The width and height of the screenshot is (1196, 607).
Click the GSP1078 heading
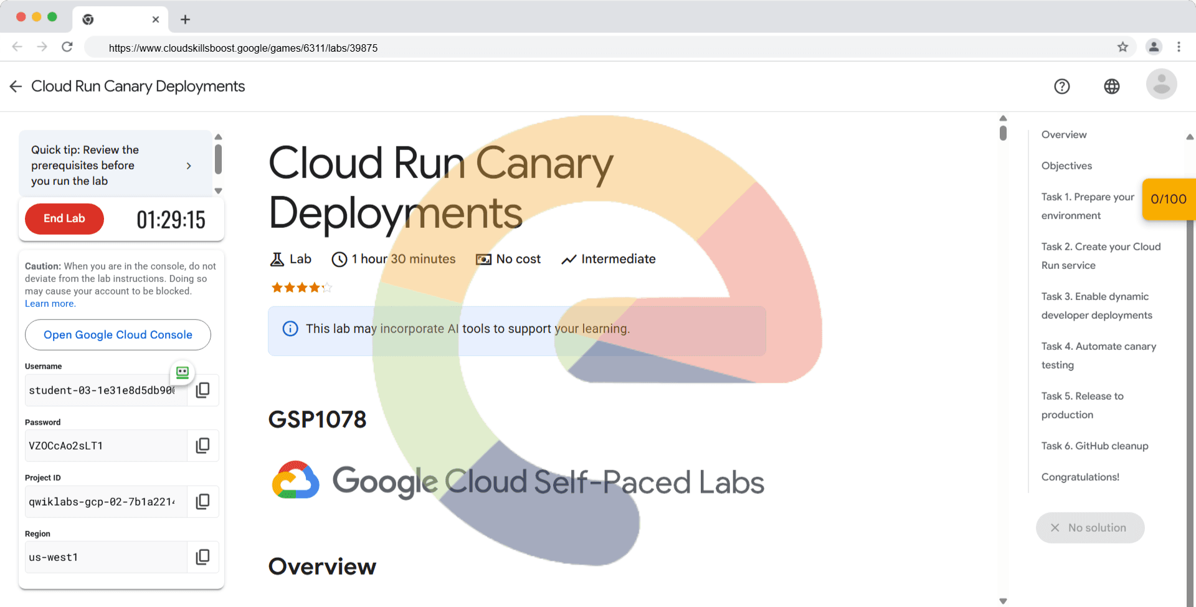pyautogui.click(x=317, y=420)
